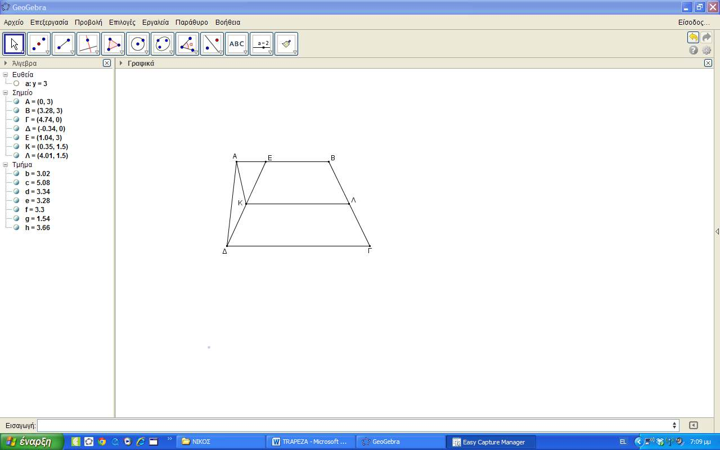This screenshot has height=450, width=720.
Task: Click the yellow Undo arrow
Action: [x=693, y=38]
